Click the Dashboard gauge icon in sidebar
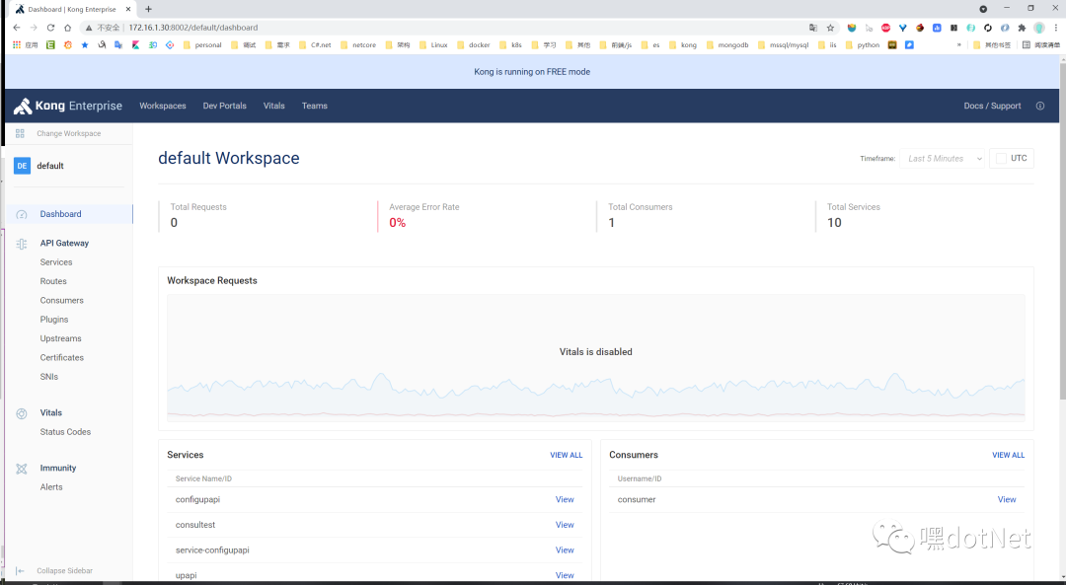The image size is (1066, 585). point(22,214)
